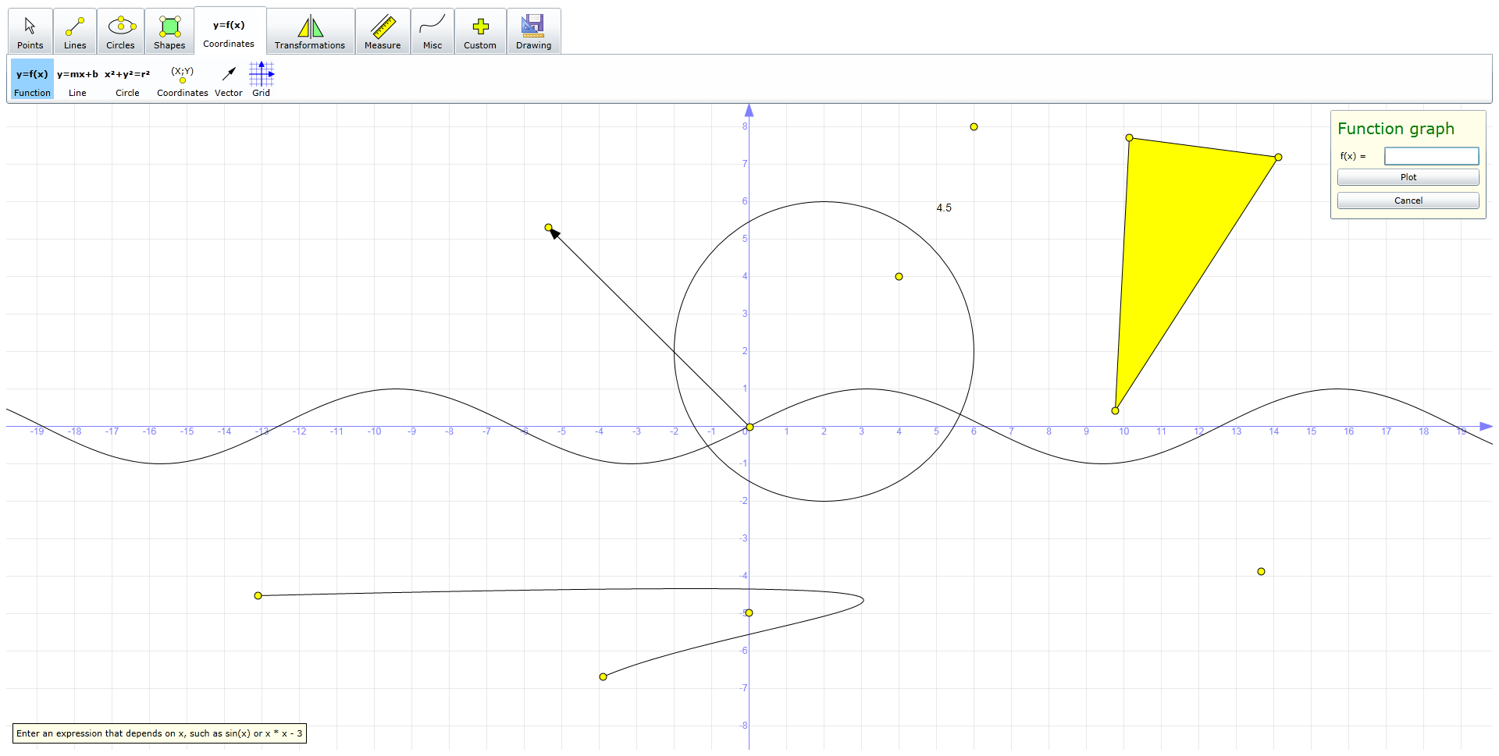1499x756 pixels.
Task: Click the Cancel button in Function graph
Action: pyautogui.click(x=1408, y=201)
